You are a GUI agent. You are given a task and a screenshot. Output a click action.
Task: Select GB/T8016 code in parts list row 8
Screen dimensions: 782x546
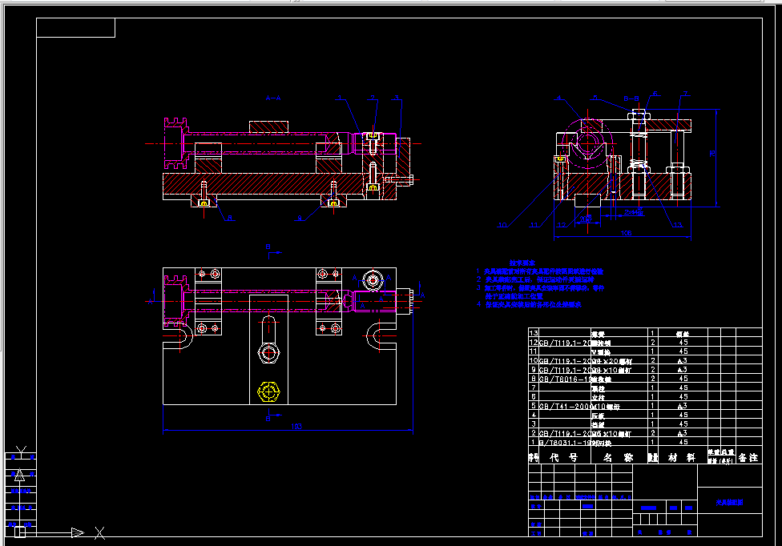pos(565,379)
